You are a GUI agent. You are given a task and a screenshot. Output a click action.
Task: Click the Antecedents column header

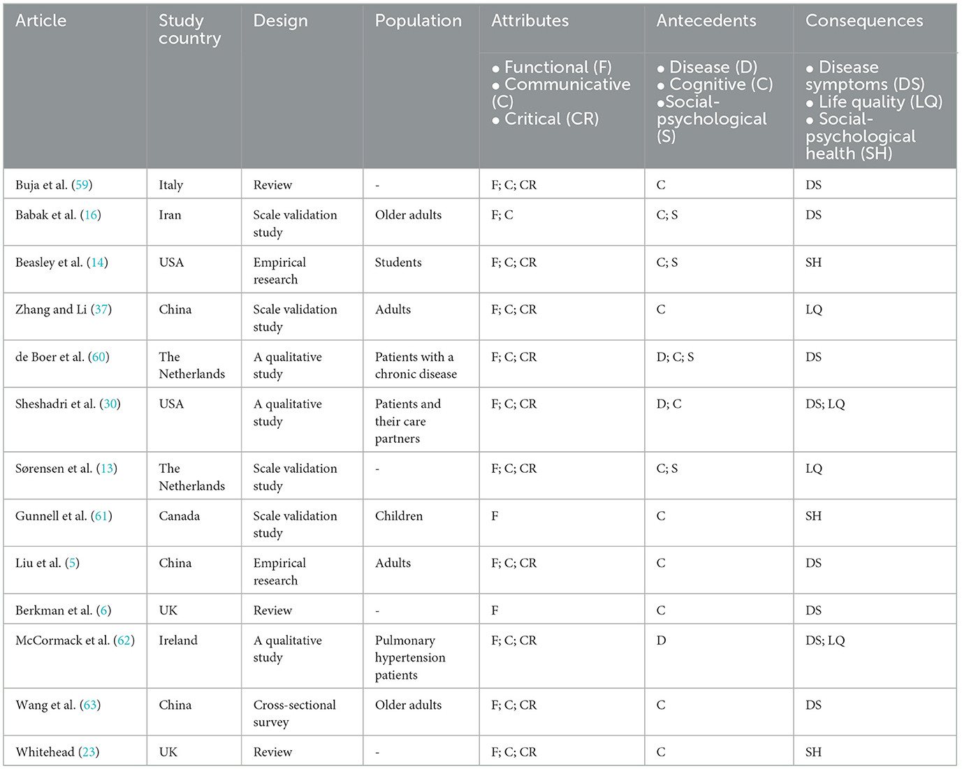tap(706, 21)
